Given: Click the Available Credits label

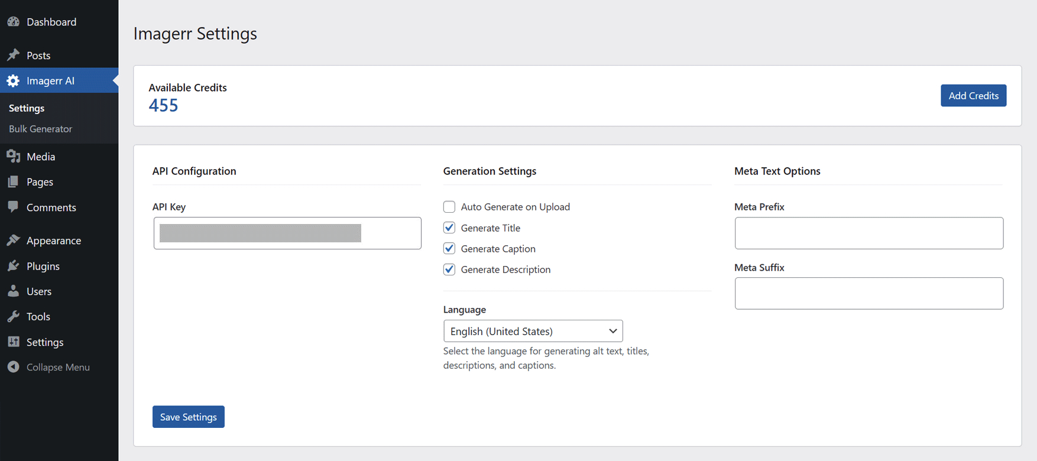Looking at the screenshot, I should [187, 87].
